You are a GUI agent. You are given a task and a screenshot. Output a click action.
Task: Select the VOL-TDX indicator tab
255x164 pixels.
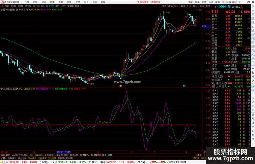[x=24, y=155]
